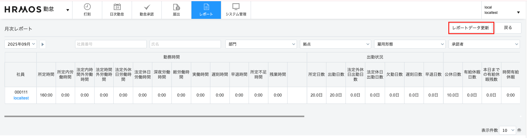This screenshot has width=527, height=138.
Task: Click the 戻る button
Action: [x=508, y=28]
